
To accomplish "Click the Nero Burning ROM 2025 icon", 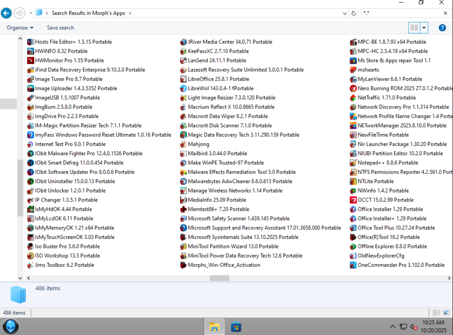I will pyautogui.click(x=353, y=88).
